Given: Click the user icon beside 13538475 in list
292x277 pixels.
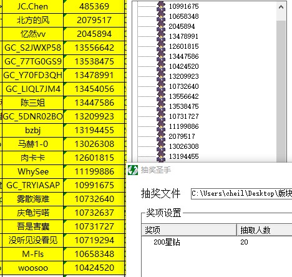Looking at the screenshot, I should (x=161, y=106).
